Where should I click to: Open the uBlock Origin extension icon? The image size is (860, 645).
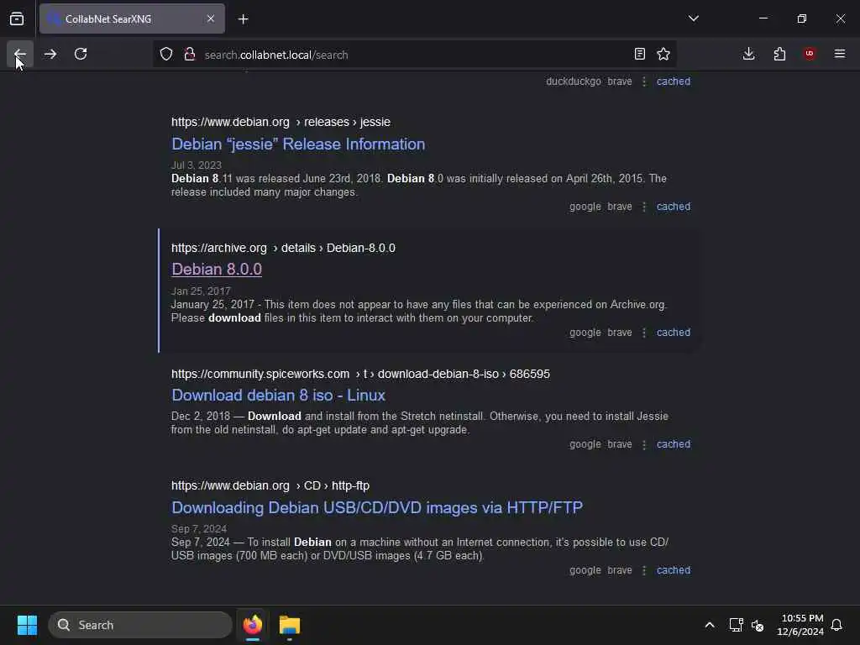(810, 54)
